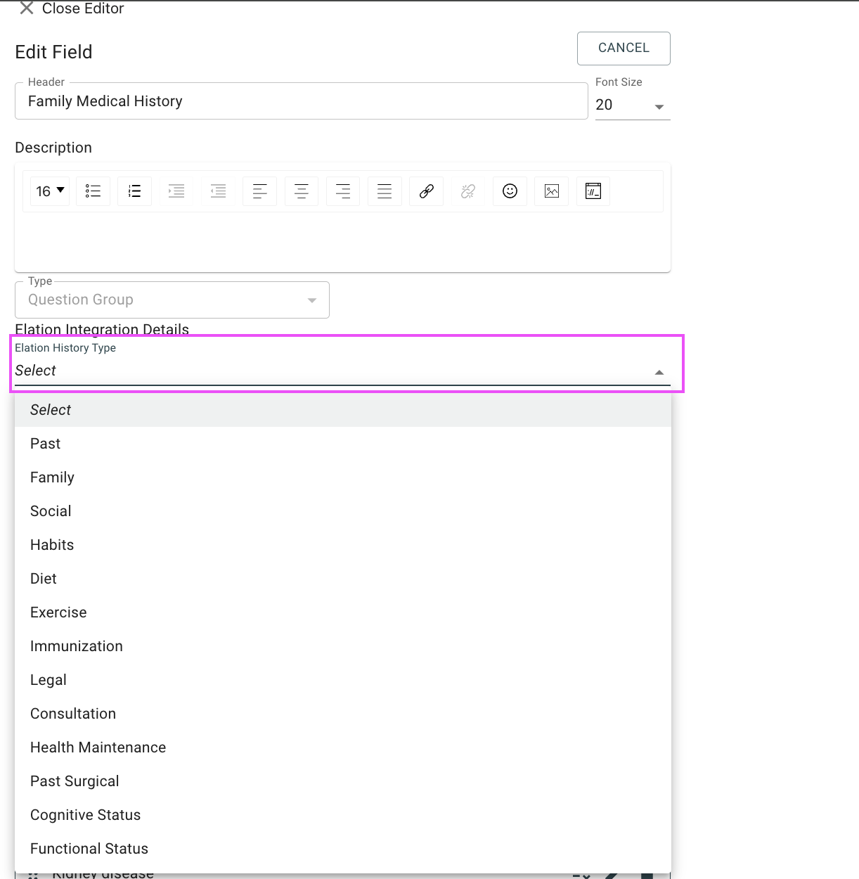Screen dimensions: 859x879
Task: Select Past history type
Action: [343, 444]
